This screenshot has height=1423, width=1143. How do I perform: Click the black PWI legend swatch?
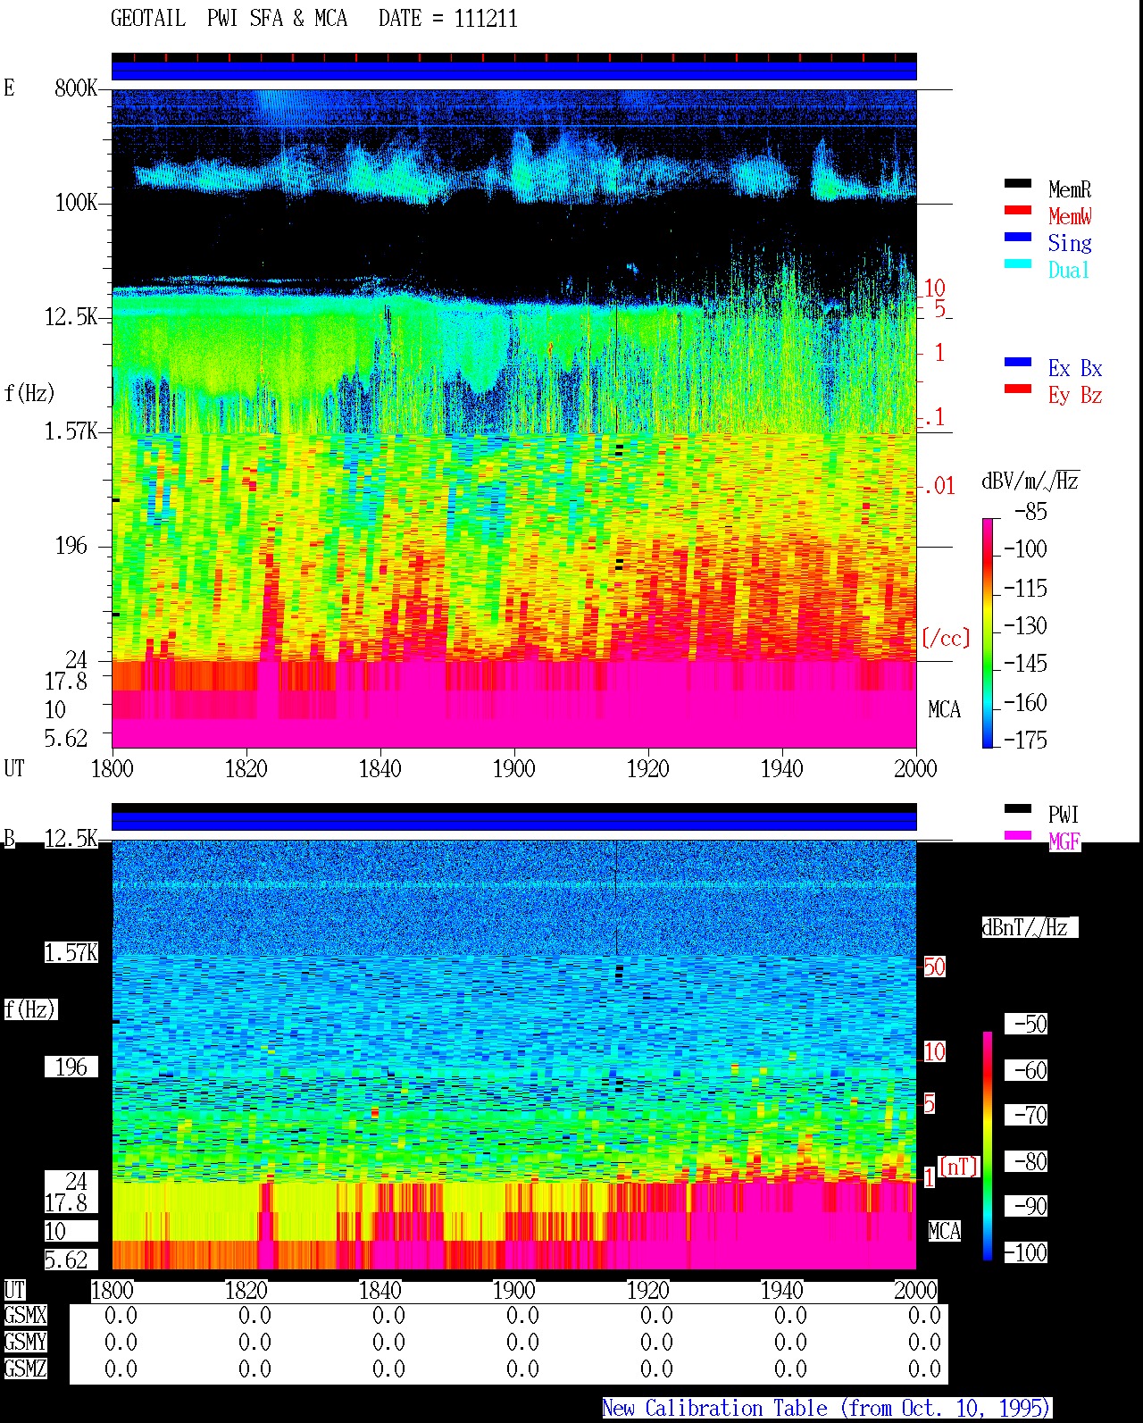(1018, 809)
